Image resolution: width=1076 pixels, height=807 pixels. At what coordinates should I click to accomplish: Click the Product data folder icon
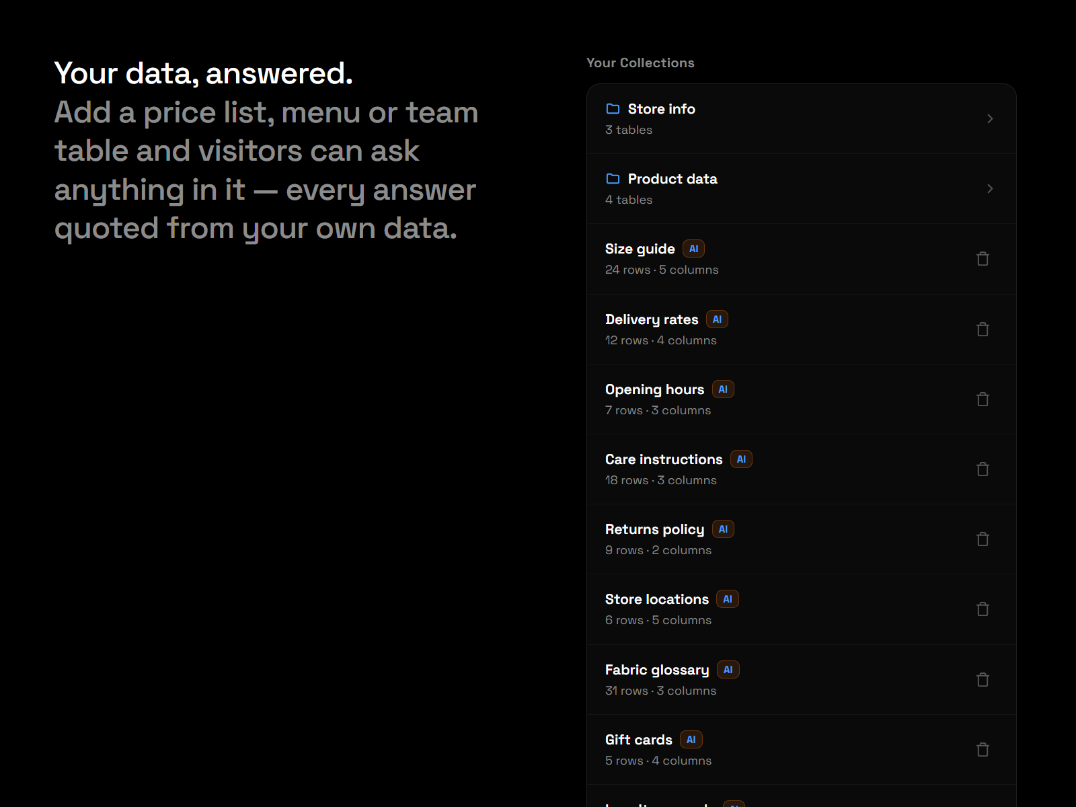pyautogui.click(x=613, y=179)
